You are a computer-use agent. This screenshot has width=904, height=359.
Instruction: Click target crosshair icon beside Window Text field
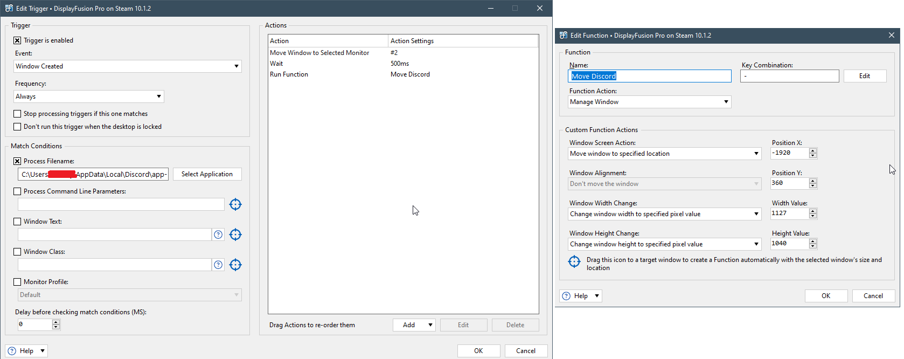pyautogui.click(x=235, y=234)
